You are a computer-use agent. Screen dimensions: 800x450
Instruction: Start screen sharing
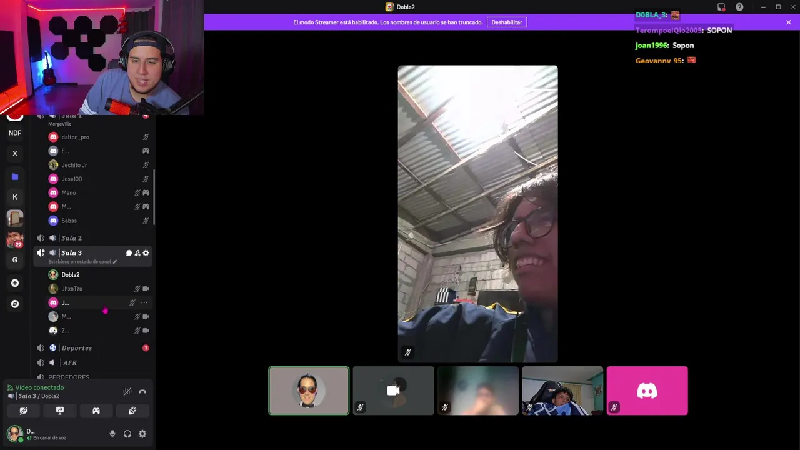click(60, 411)
